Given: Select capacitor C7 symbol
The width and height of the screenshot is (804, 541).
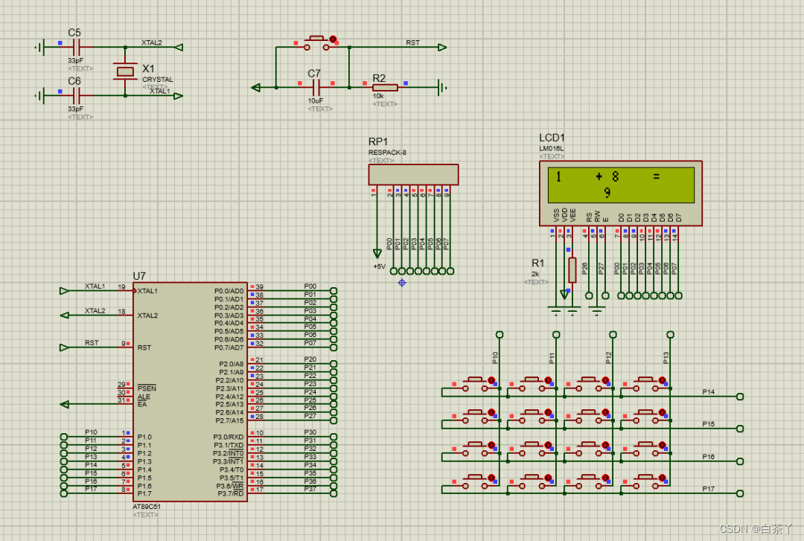Looking at the screenshot, I should 316,87.
